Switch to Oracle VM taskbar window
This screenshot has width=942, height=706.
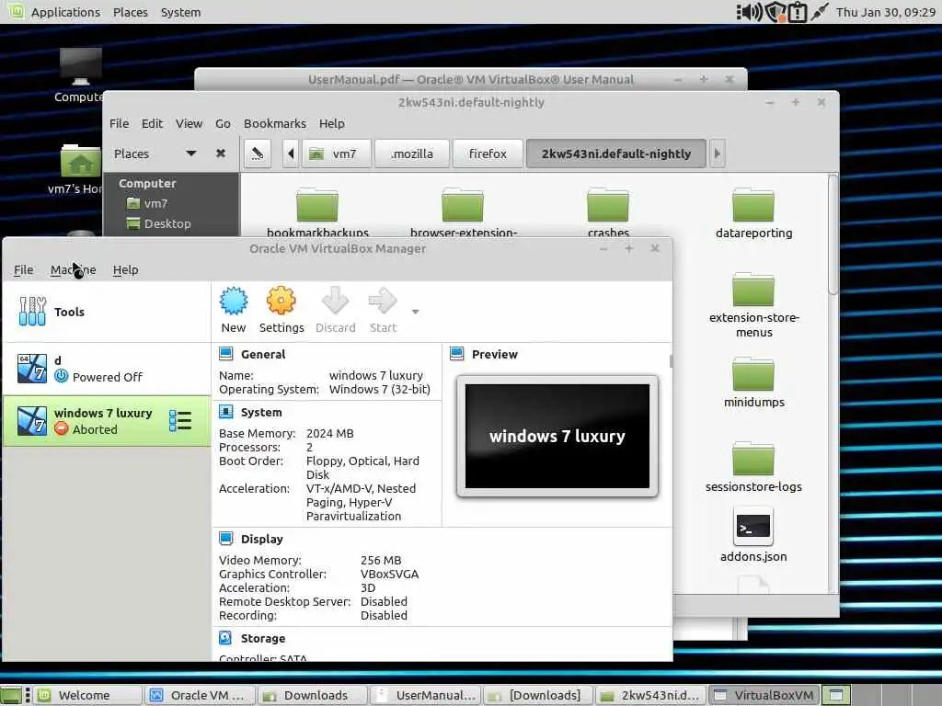(201, 695)
